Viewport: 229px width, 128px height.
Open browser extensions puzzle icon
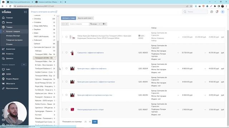click(x=215, y=6)
